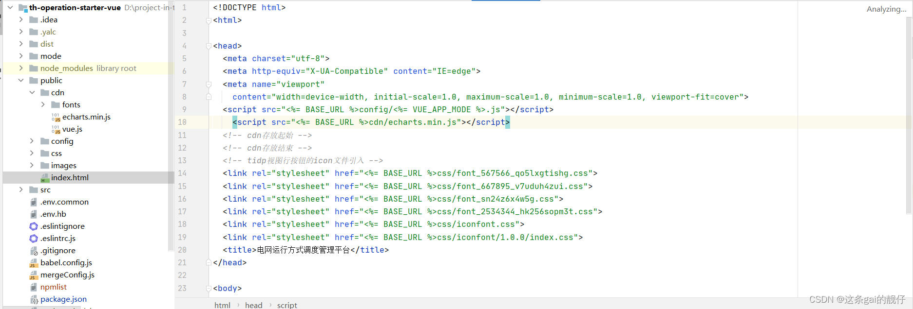Image resolution: width=913 pixels, height=309 pixels.
Task: Expand the dist folder
Action: point(21,44)
